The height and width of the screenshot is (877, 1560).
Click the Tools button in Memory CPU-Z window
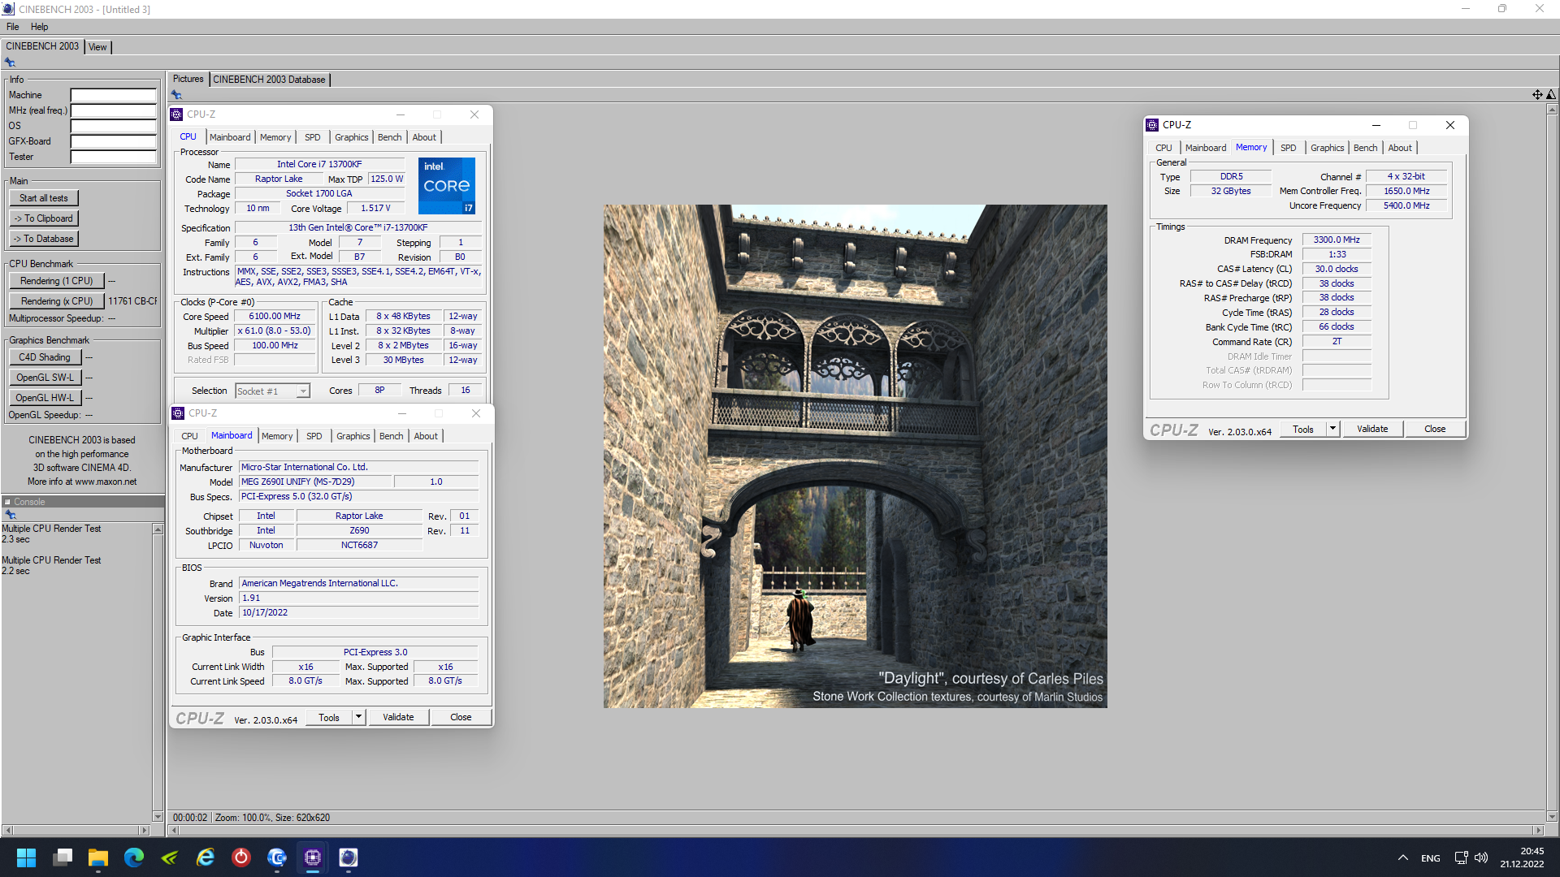1303,429
